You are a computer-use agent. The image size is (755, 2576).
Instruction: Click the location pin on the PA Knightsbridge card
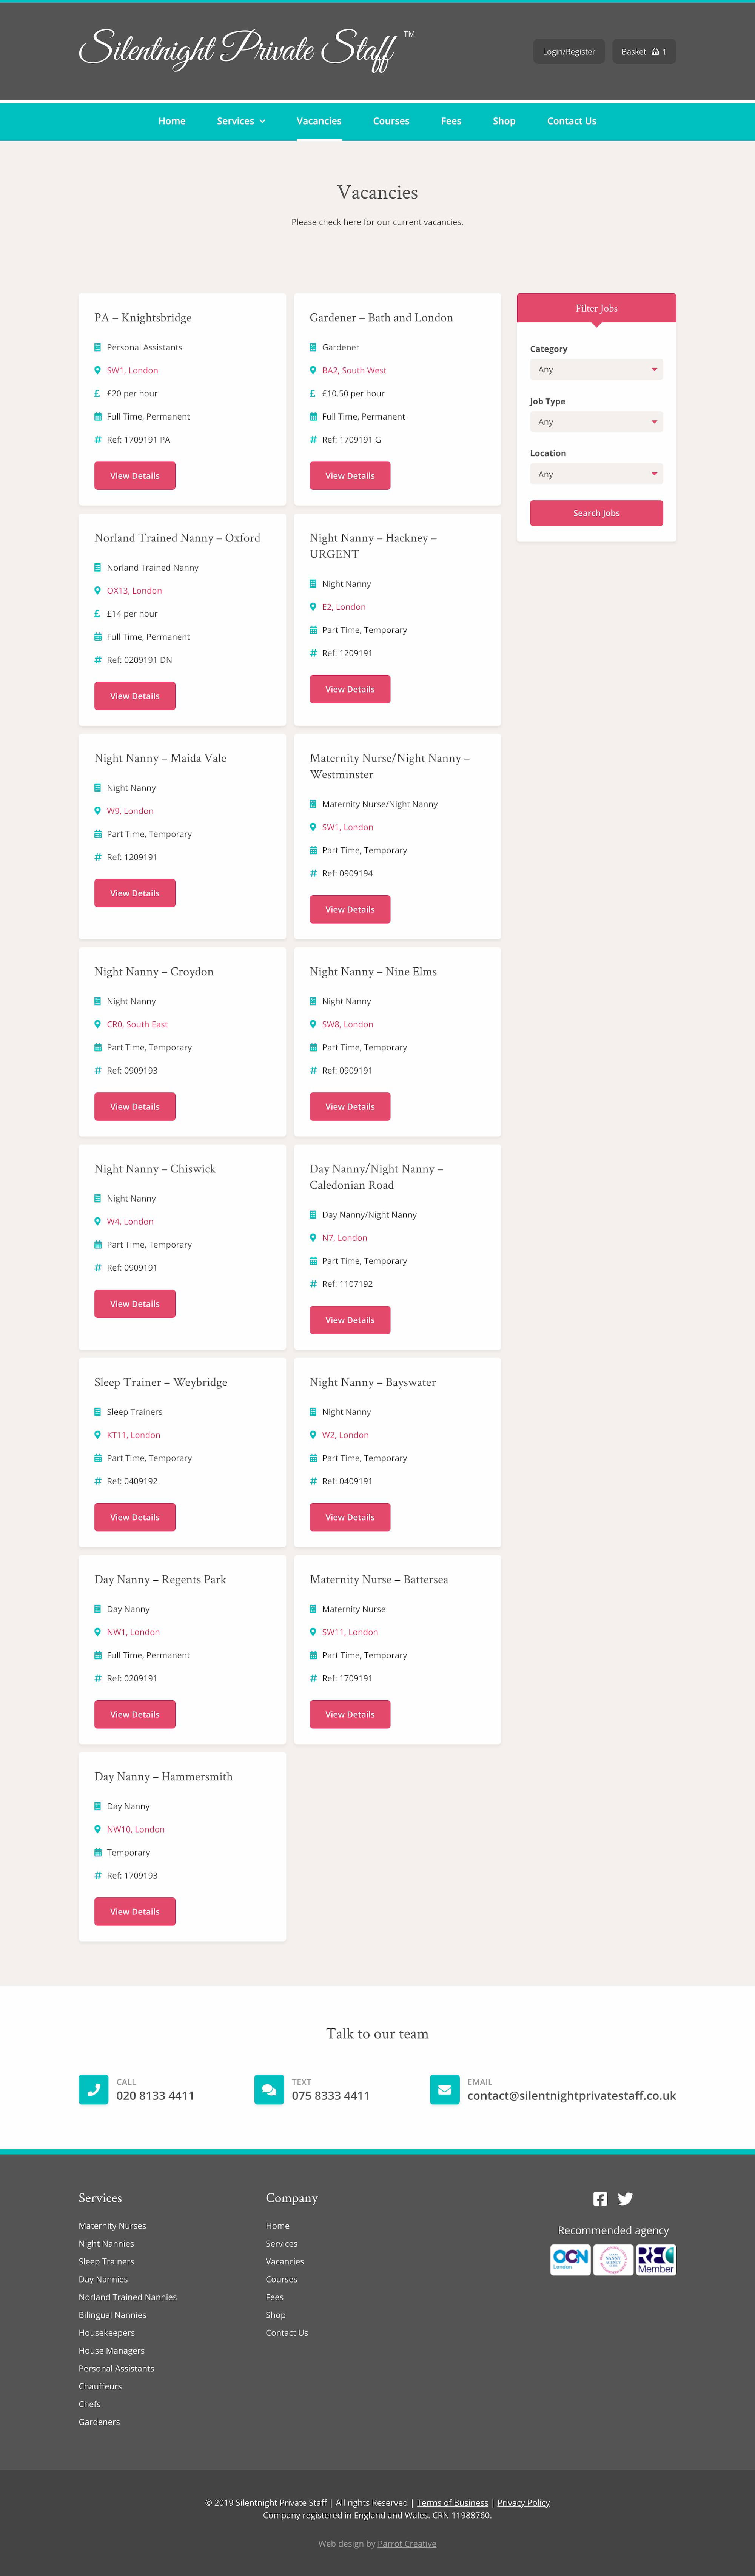tap(97, 370)
